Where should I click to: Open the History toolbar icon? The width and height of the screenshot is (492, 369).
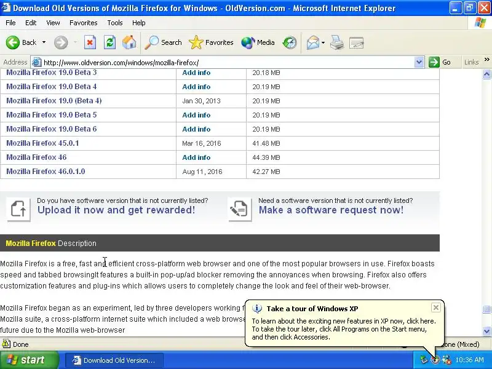coord(289,42)
